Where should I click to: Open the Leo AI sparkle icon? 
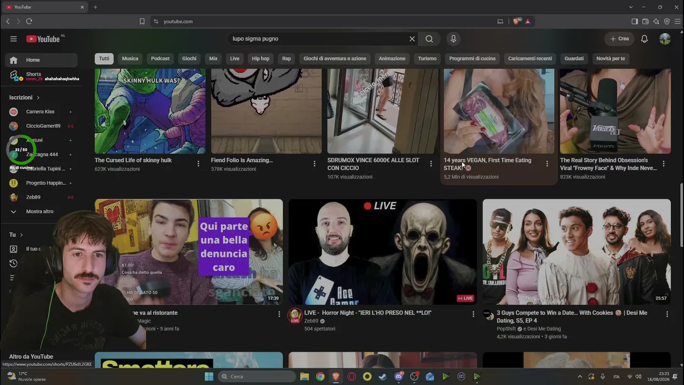(656, 21)
